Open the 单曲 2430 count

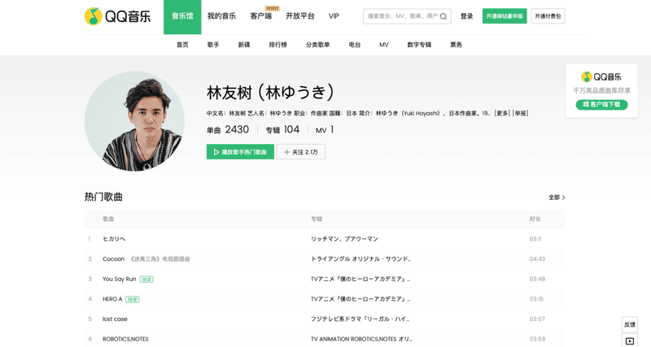228,130
